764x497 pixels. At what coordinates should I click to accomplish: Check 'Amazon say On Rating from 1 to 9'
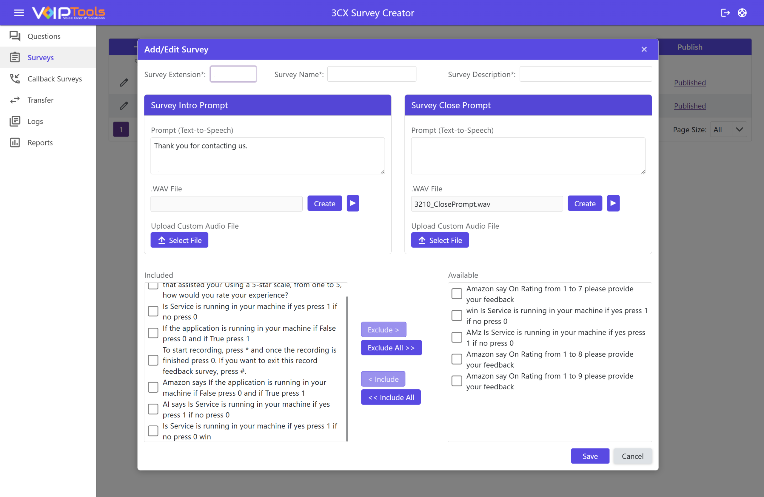(457, 381)
